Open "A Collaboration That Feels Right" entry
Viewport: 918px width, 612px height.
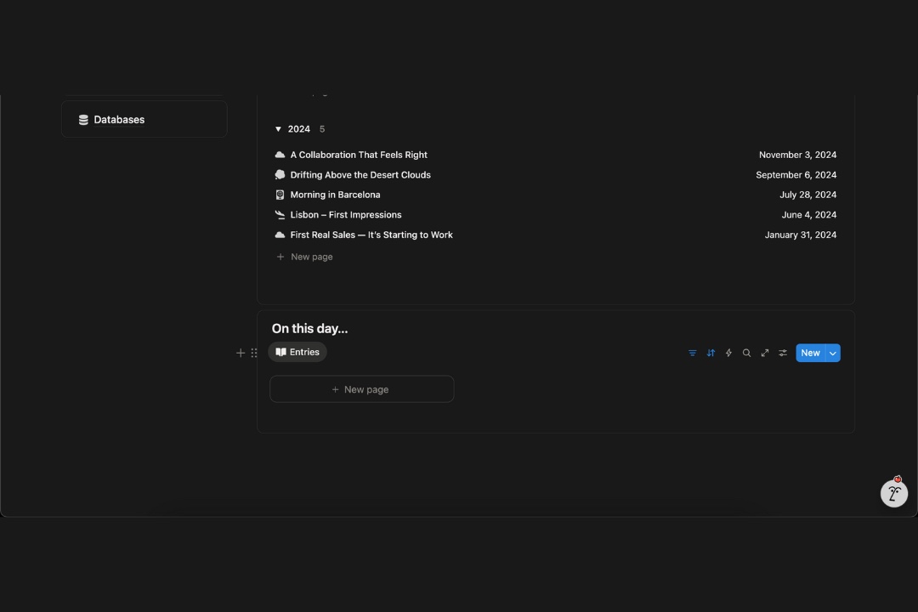[x=359, y=155]
